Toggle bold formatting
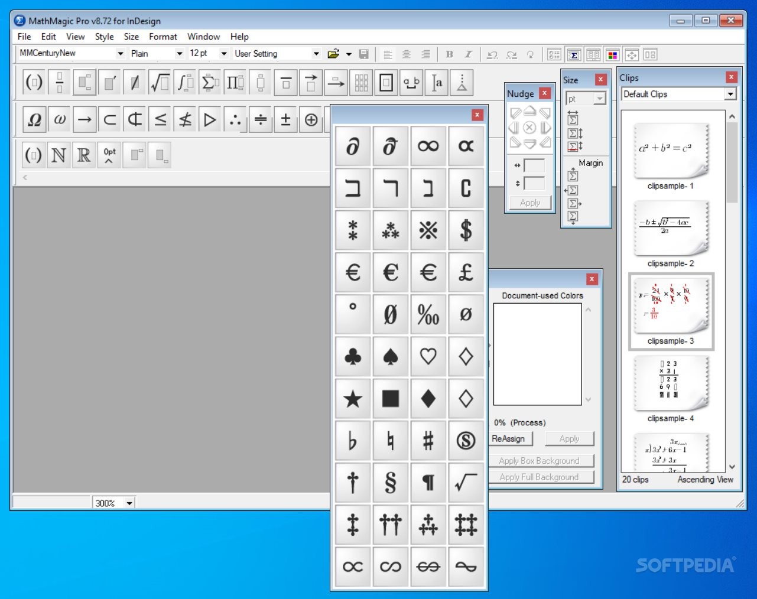 (449, 54)
